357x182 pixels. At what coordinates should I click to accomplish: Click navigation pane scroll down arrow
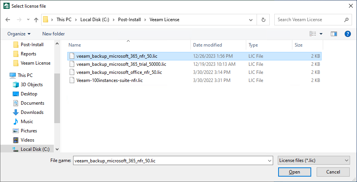(x=57, y=149)
